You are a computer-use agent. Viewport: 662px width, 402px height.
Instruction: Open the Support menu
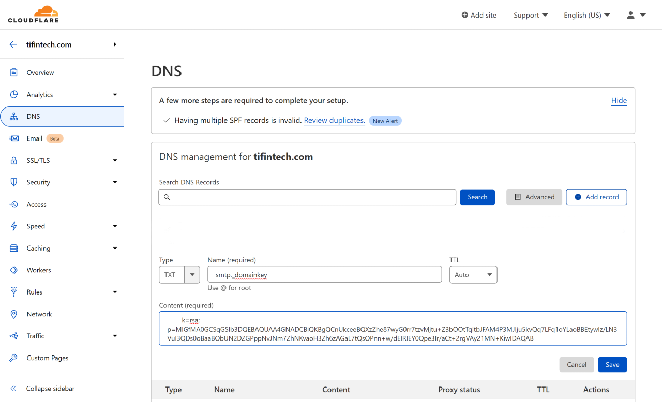point(531,15)
